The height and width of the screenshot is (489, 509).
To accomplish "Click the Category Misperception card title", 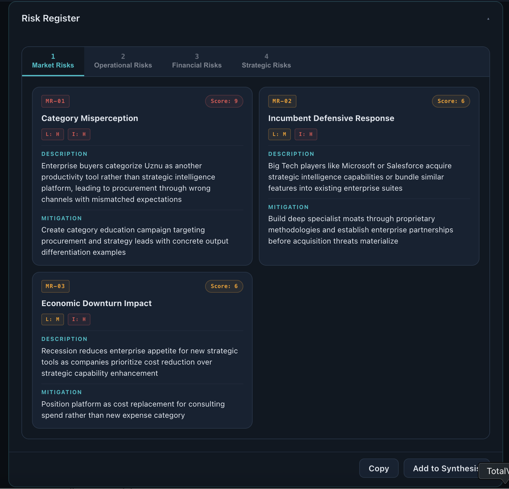I will pyautogui.click(x=90, y=118).
